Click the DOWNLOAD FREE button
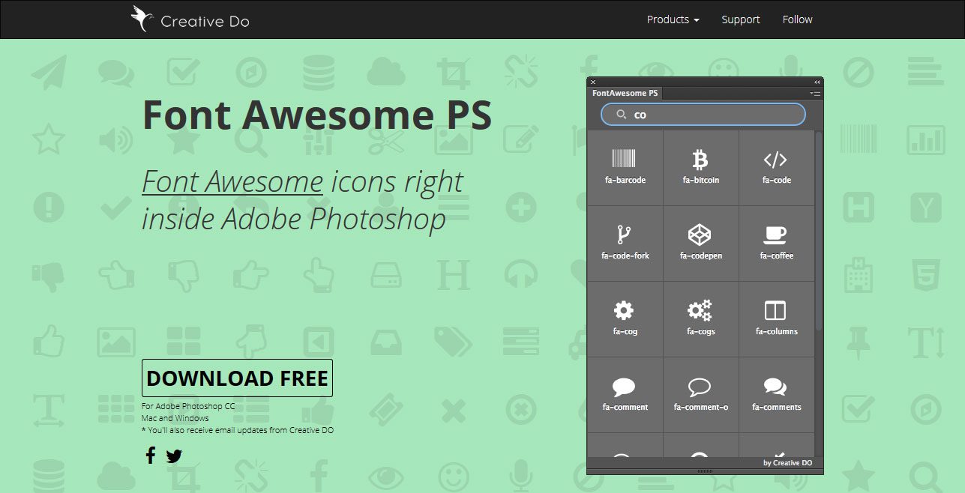This screenshot has width=965, height=493. pos(237,378)
